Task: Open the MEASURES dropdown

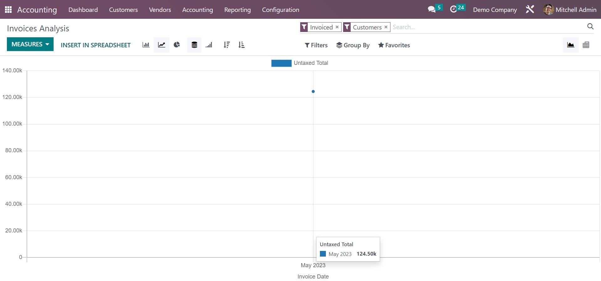Action: pyautogui.click(x=30, y=44)
